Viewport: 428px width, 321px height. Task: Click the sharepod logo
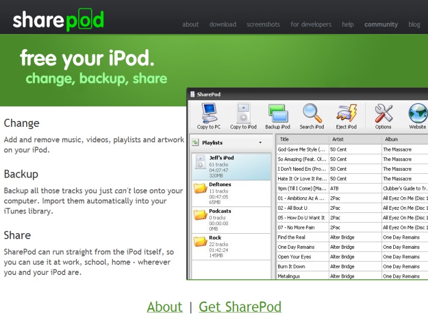[x=58, y=20]
